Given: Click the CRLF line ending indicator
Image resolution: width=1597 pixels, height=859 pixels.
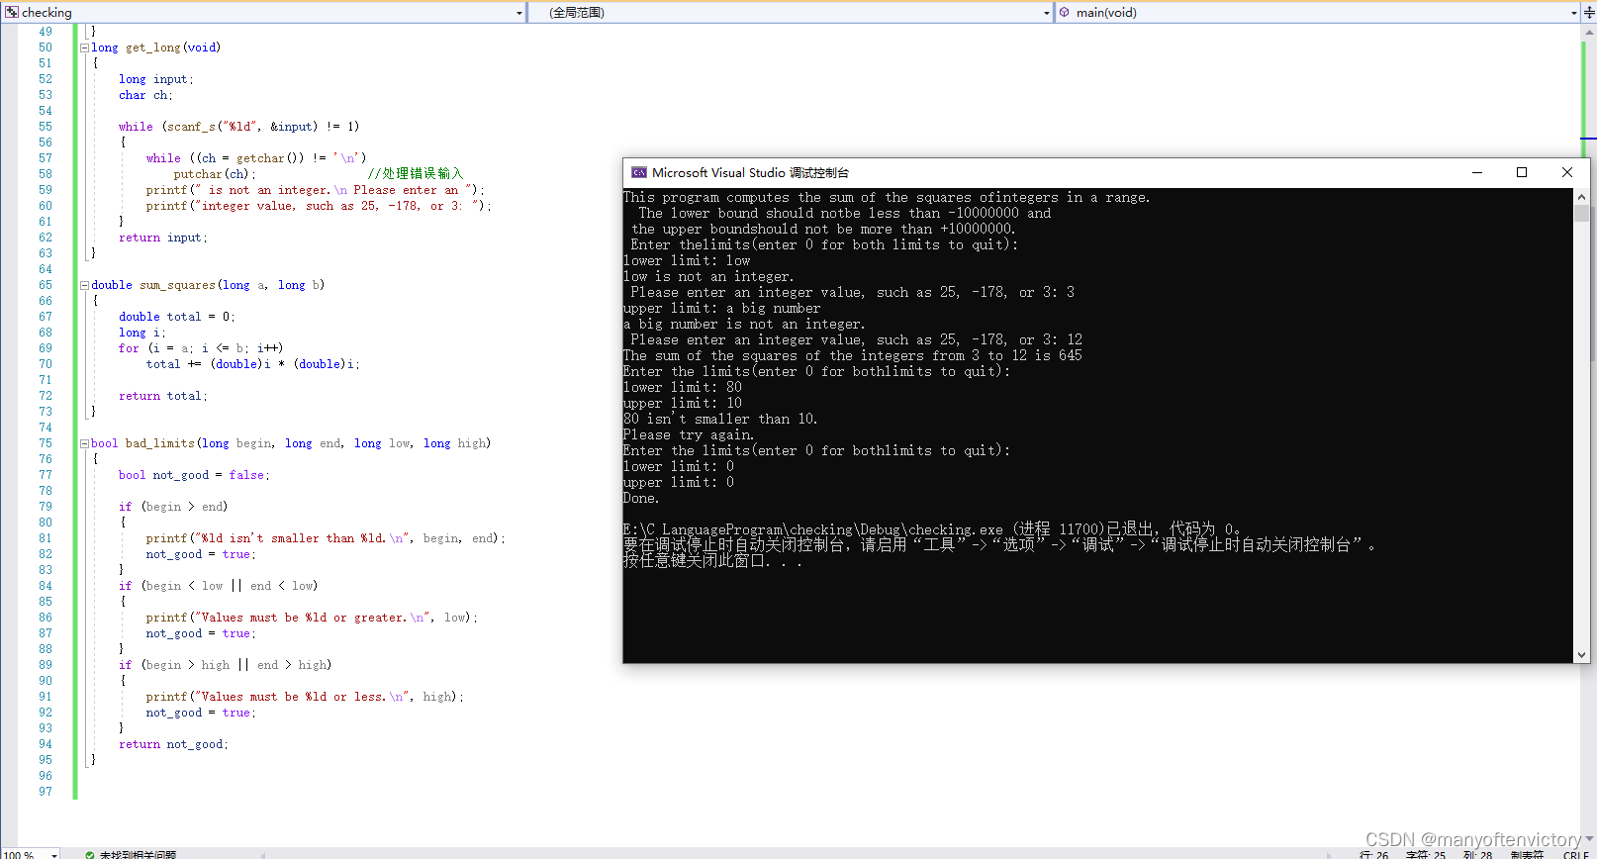Looking at the screenshot, I should [x=1575, y=854].
